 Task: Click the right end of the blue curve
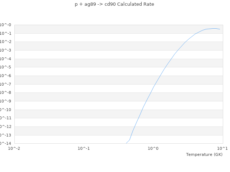pos(220,29)
